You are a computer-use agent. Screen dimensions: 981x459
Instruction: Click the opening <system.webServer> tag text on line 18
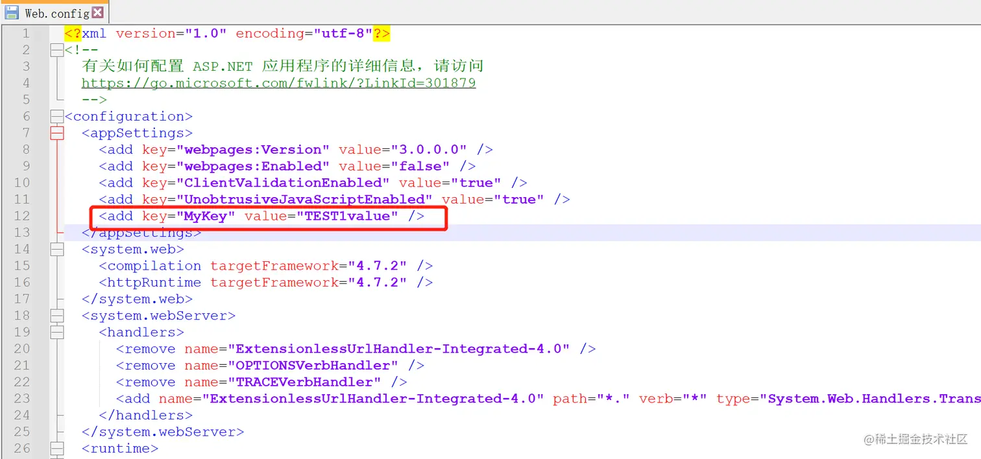[x=158, y=316]
